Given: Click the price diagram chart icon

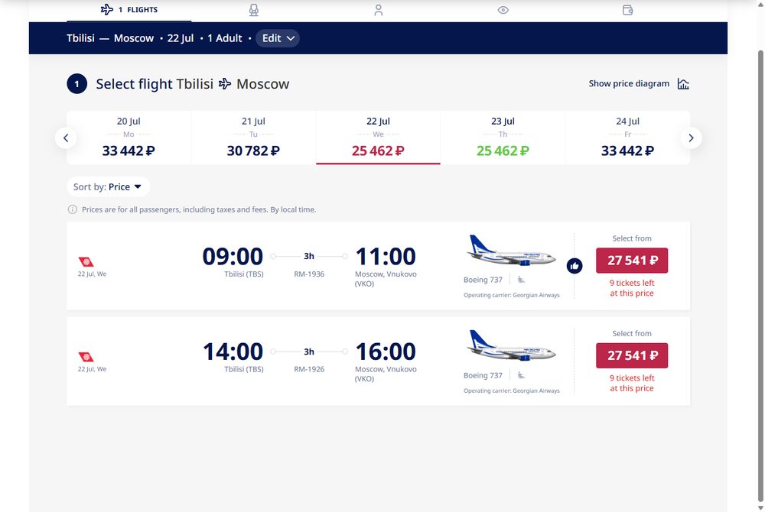Looking at the screenshot, I should pyautogui.click(x=683, y=84).
